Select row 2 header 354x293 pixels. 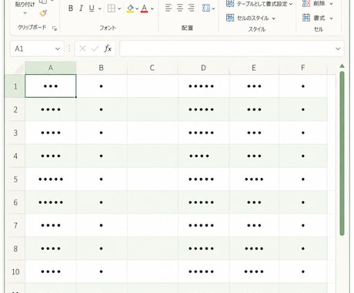[15, 109]
